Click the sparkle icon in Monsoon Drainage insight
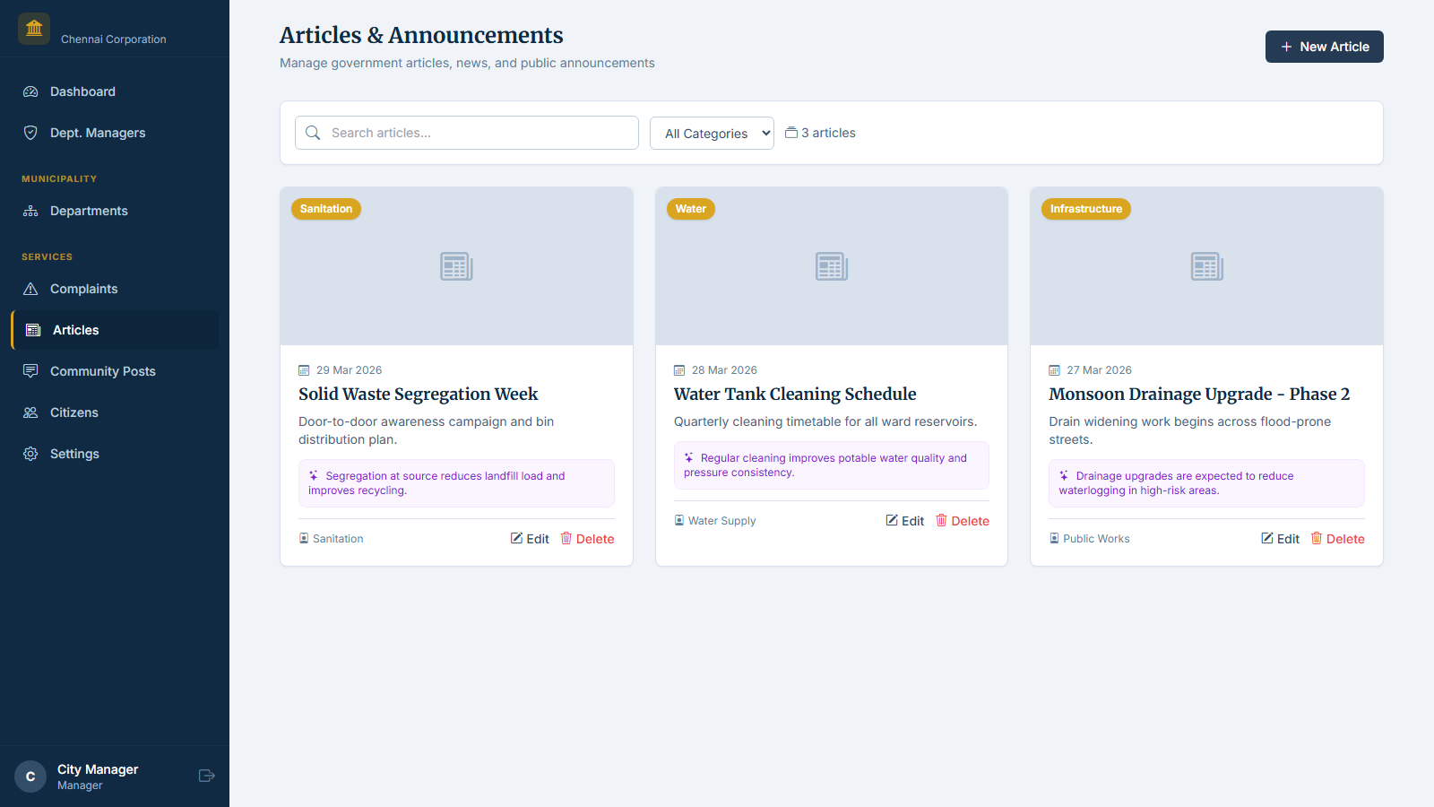1434x807 pixels. coord(1064,475)
